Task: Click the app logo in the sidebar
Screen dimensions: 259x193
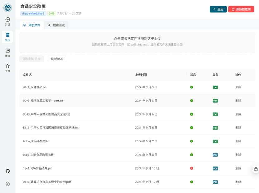Action: 7,7
